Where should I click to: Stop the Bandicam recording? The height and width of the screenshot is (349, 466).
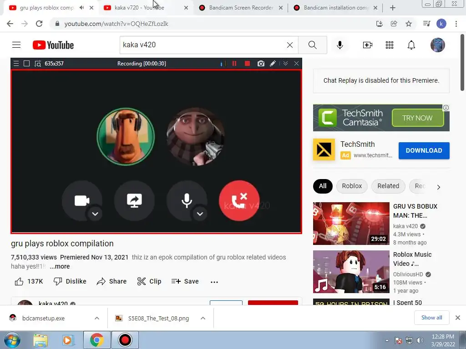(247, 64)
